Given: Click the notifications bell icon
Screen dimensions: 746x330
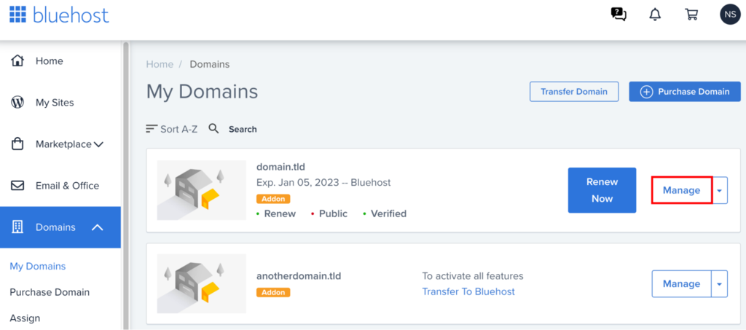Looking at the screenshot, I should [x=655, y=15].
